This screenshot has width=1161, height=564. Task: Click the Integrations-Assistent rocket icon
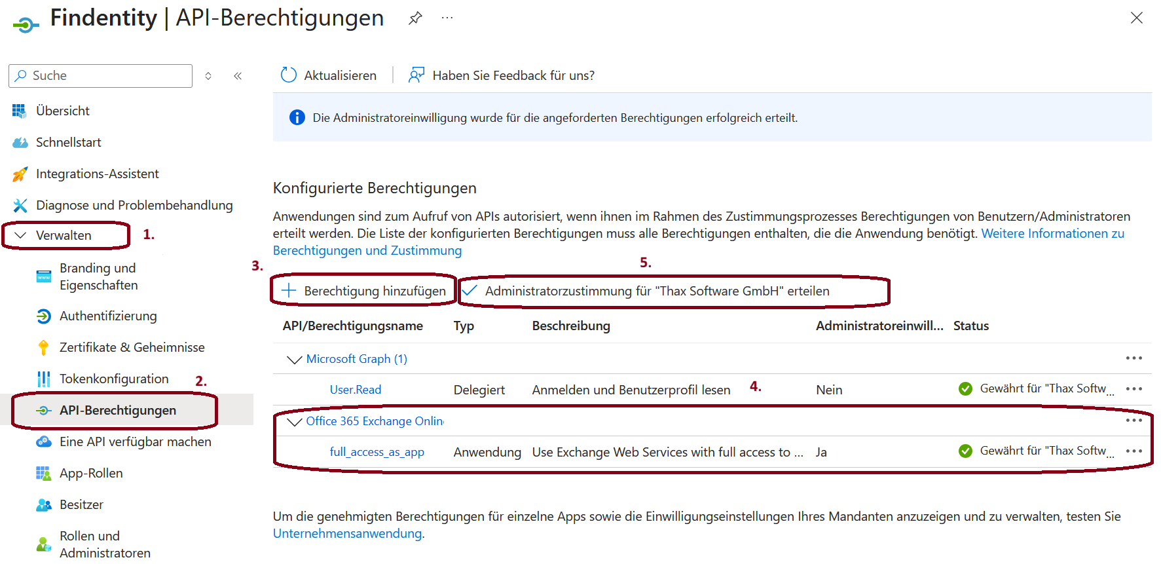point(20,174)
